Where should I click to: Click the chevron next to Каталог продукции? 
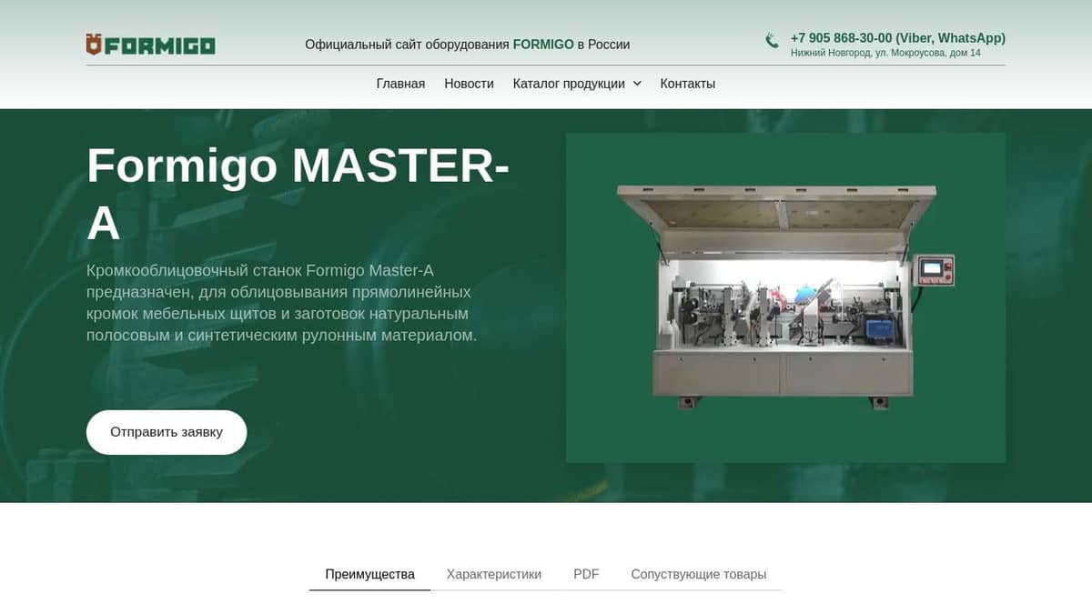tap(638, 83)
